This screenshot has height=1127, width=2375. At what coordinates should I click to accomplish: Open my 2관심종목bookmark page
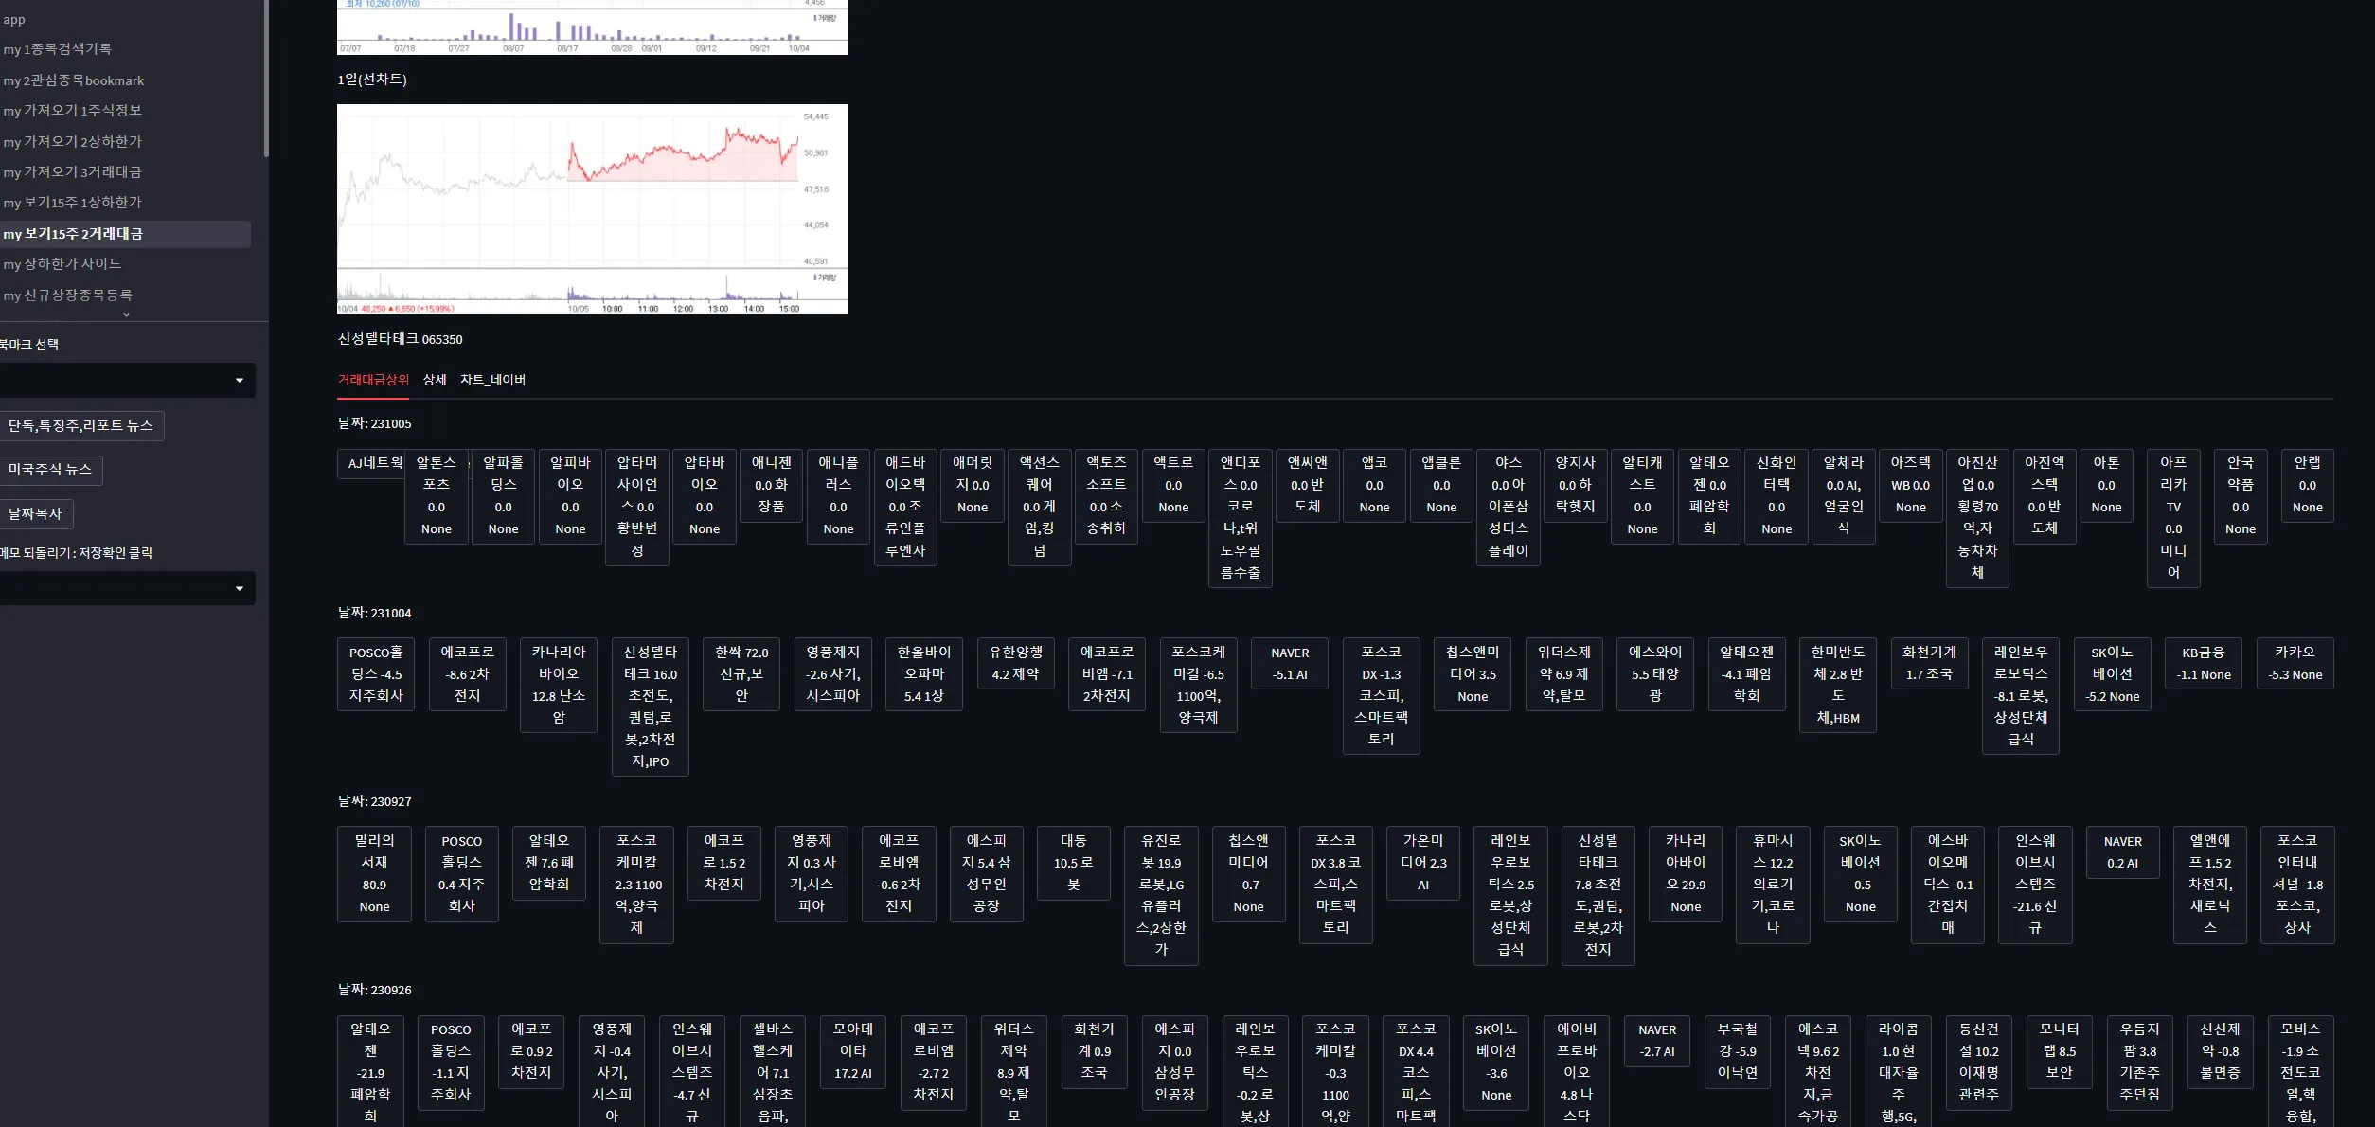(x=74, y=80)
